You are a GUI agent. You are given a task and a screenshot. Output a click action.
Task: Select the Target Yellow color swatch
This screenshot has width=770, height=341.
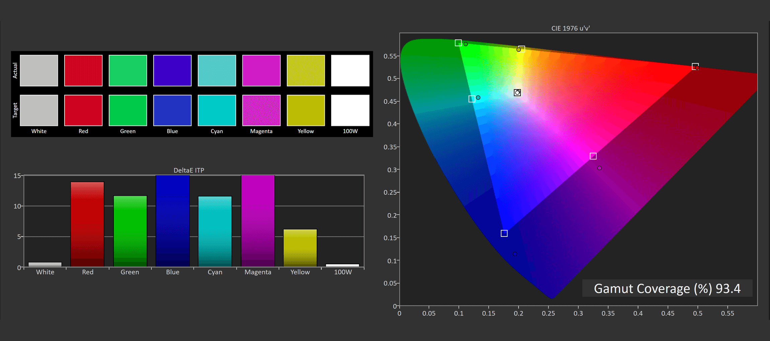coord(306,110)
